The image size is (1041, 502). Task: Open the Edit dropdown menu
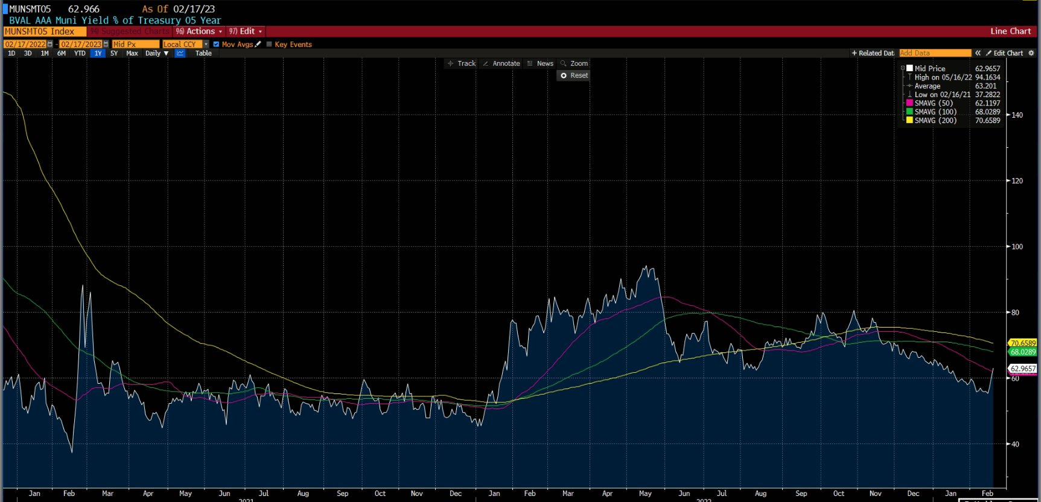pos(246,31)
